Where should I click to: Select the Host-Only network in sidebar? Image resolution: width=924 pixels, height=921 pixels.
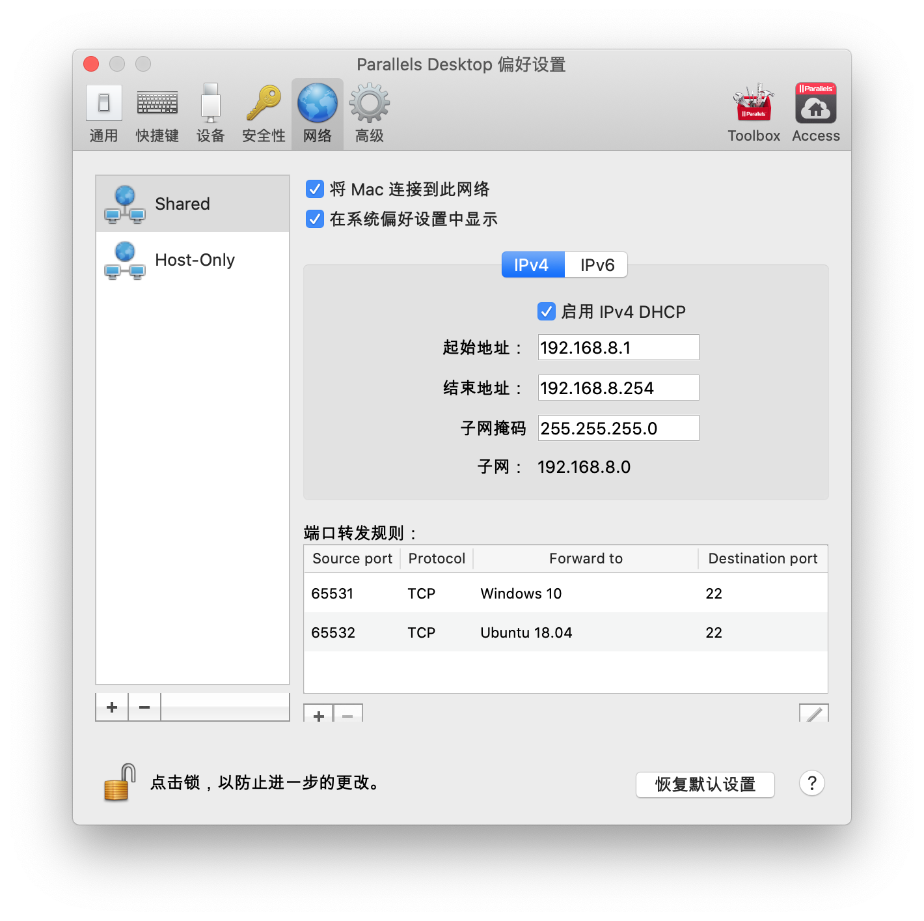pyautogui.click(x=193, y=260)
